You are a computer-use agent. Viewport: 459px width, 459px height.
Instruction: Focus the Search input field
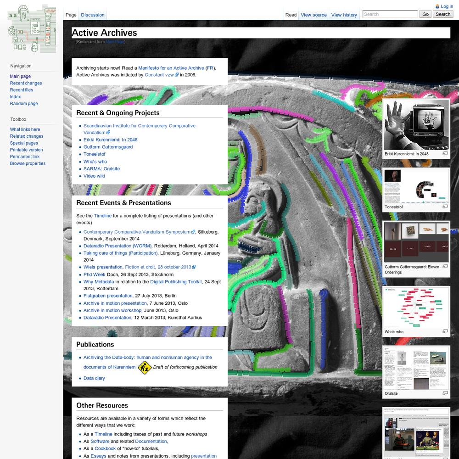point(390,14)
